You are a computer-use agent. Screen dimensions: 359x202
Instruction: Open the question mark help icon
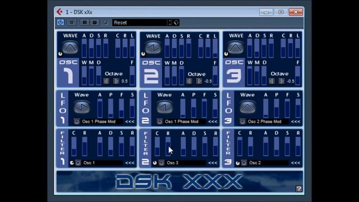pyautogui.click(x=299, y=189)
